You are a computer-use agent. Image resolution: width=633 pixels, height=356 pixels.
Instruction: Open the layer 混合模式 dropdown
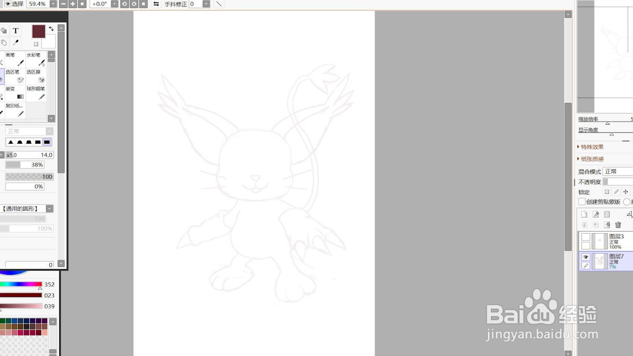click(618, 171)
